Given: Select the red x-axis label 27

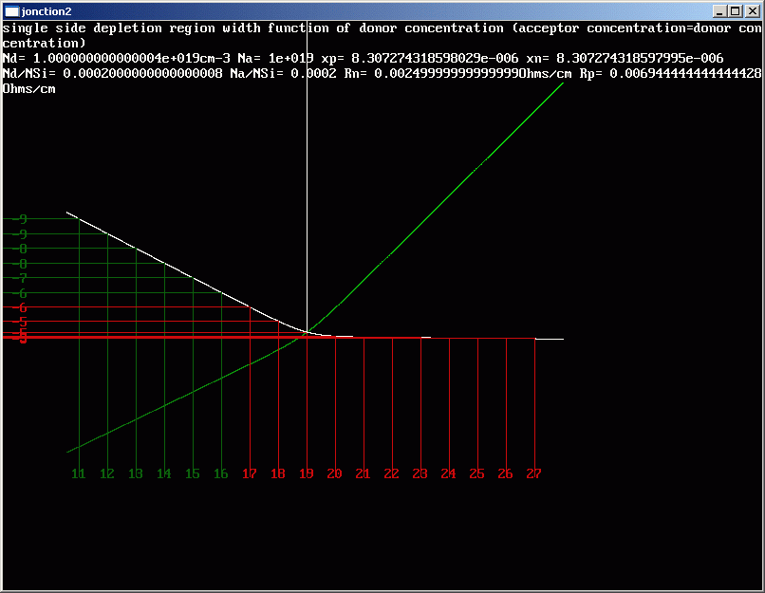Looking at the screenshot, I should pos(533,473).
